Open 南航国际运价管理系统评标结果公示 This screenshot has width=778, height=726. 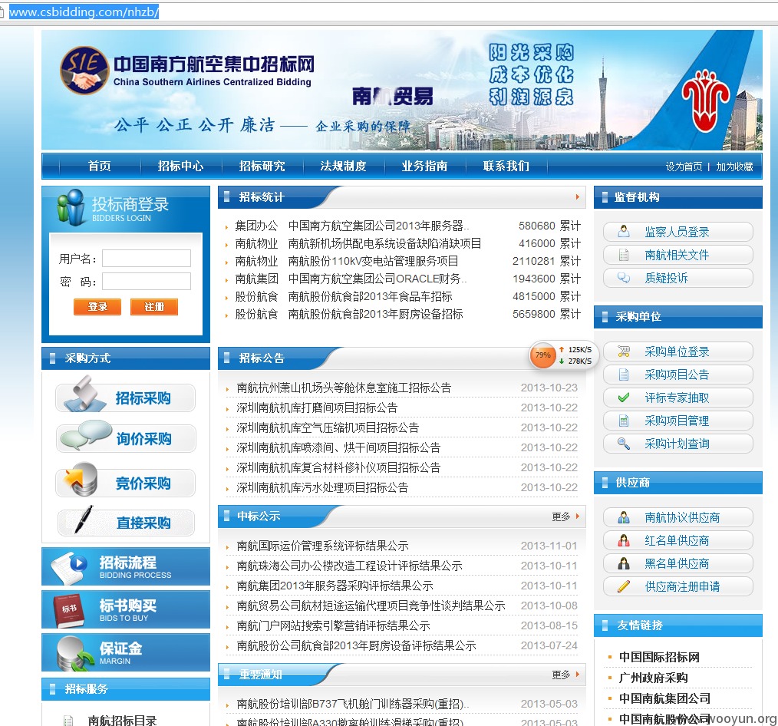click(x=322, y=546)
